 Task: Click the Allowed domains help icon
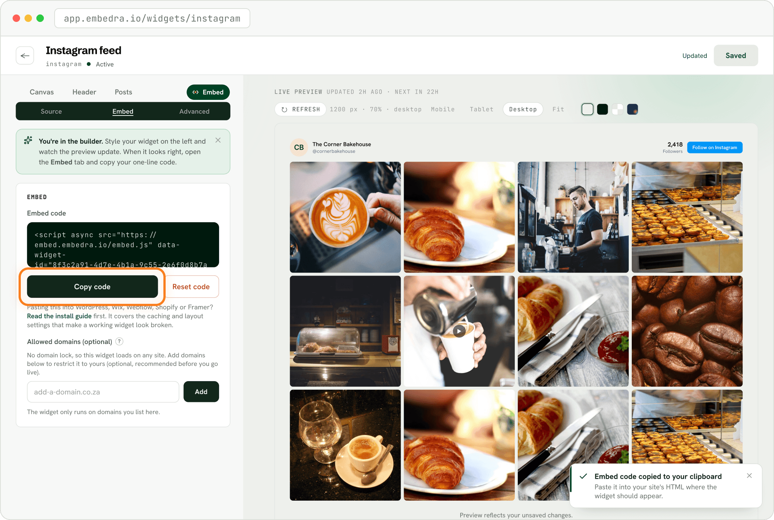tap(119, 341)
